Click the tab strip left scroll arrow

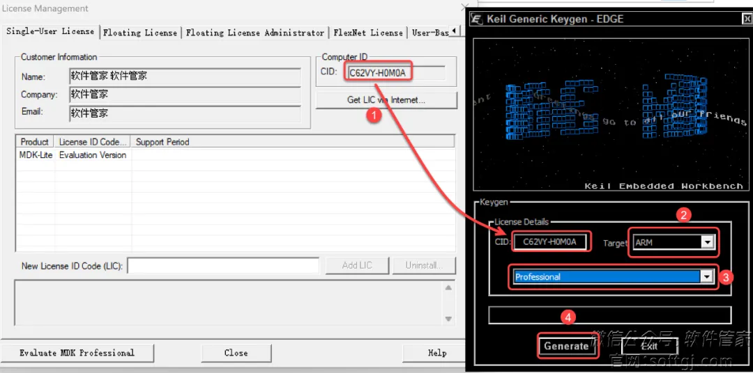453,31
